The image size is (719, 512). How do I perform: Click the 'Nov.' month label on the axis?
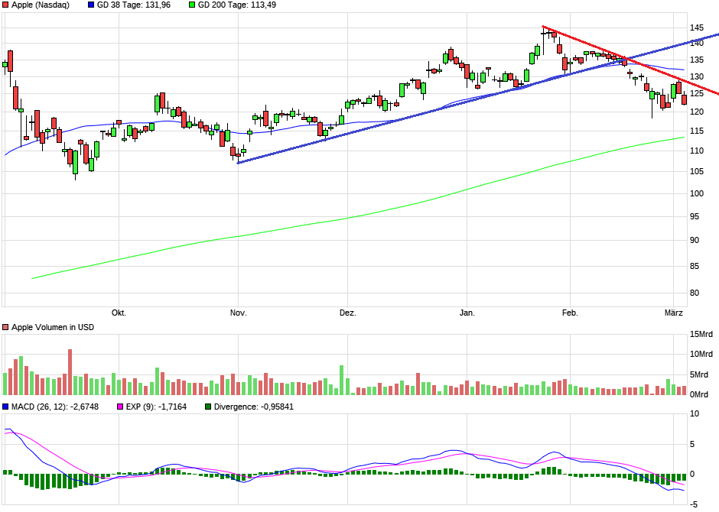[x=239, y=313]
